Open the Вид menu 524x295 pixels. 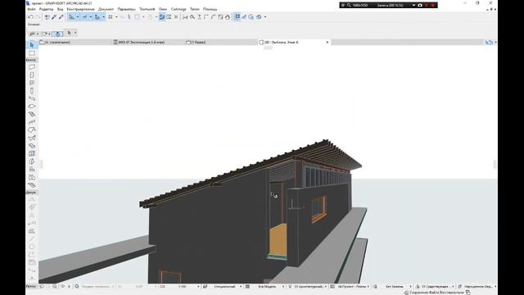click(x=60, y=9)
